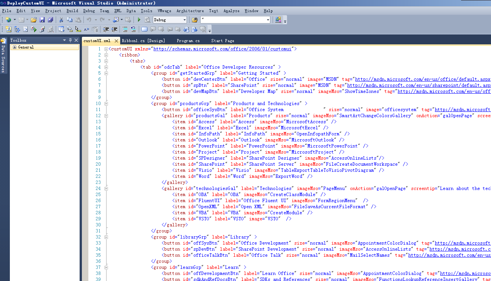Switch to the Start Page tab
Viewport: 491px width, 281px height.
(223, 41)
